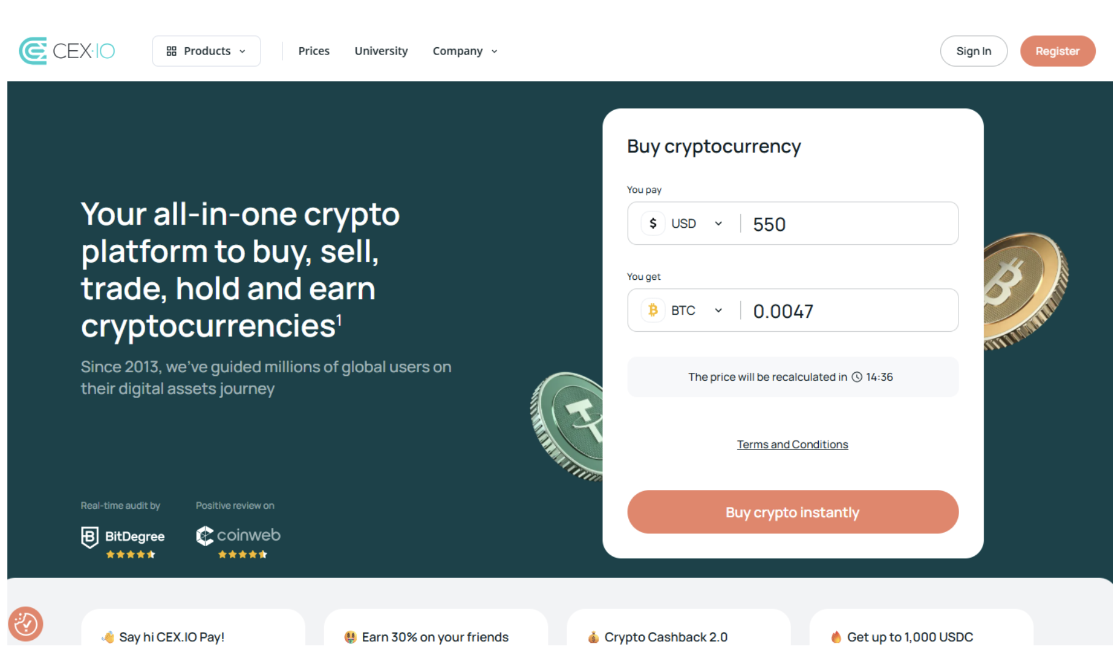Screen dimensions: 1113x649
Task: Click the recalculation timer clock icon
Action: [857, 377]
